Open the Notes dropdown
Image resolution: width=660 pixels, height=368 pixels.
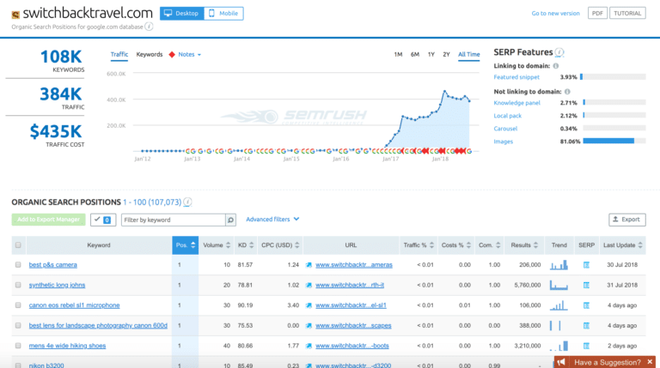coord(189,55)
